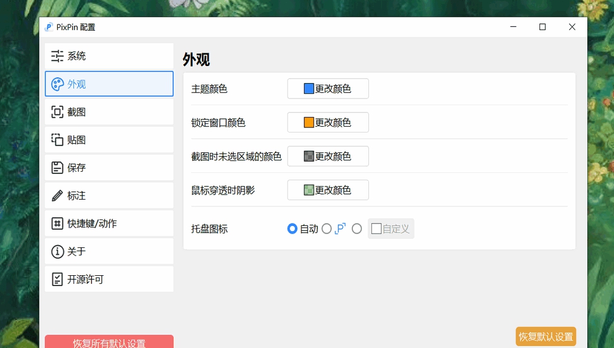Change 鼠标穿透时阴影 color via 更改颜色
The image size is (614, 348).
pyautogui.click(x=328, y=190)
